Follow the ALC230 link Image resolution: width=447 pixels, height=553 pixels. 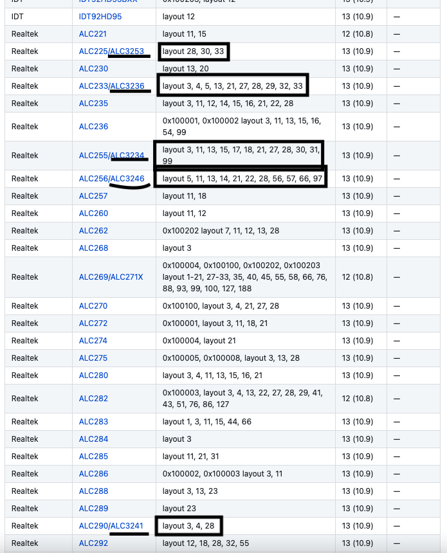pyautogui.click(x=93, y=68)
